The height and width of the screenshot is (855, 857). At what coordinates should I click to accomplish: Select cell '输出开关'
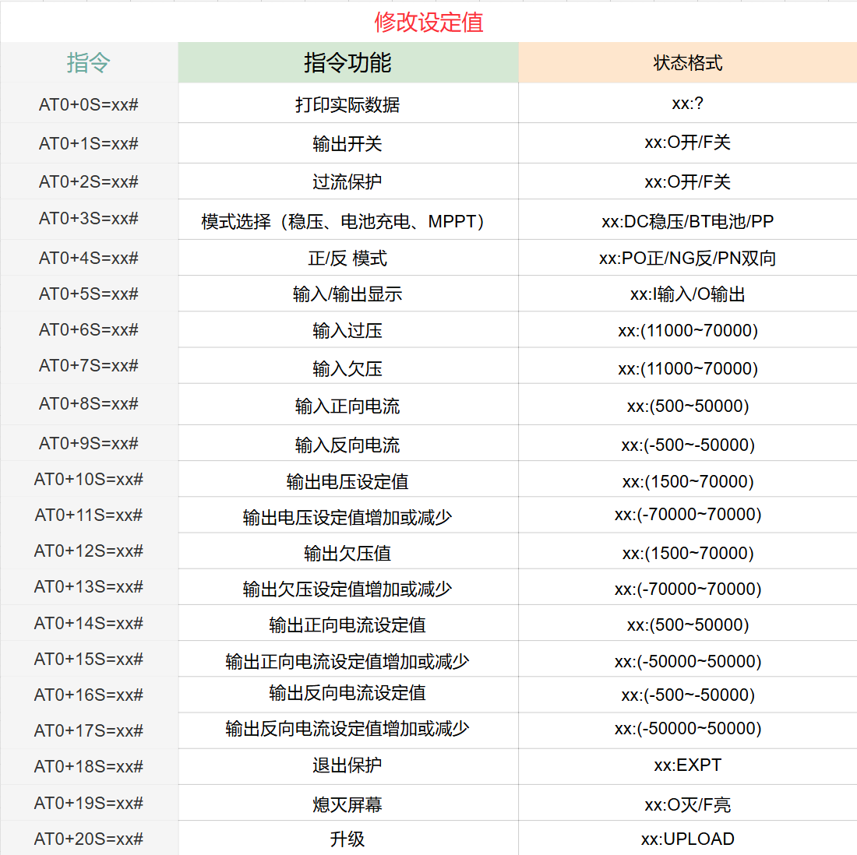[347, 143]
